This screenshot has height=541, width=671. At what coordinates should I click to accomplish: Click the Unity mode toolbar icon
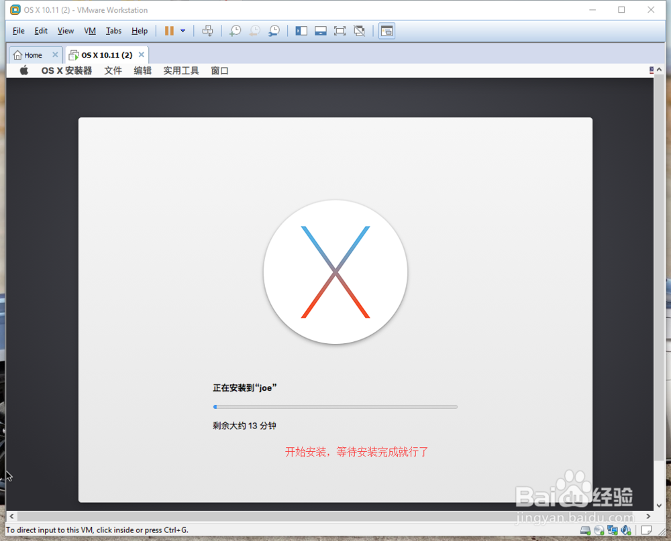tap(359, 31)
